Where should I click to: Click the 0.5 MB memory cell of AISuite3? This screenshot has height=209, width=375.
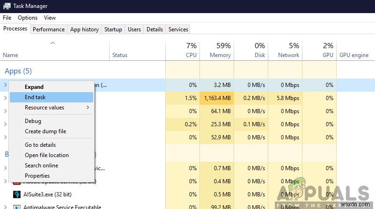(217, 195)
